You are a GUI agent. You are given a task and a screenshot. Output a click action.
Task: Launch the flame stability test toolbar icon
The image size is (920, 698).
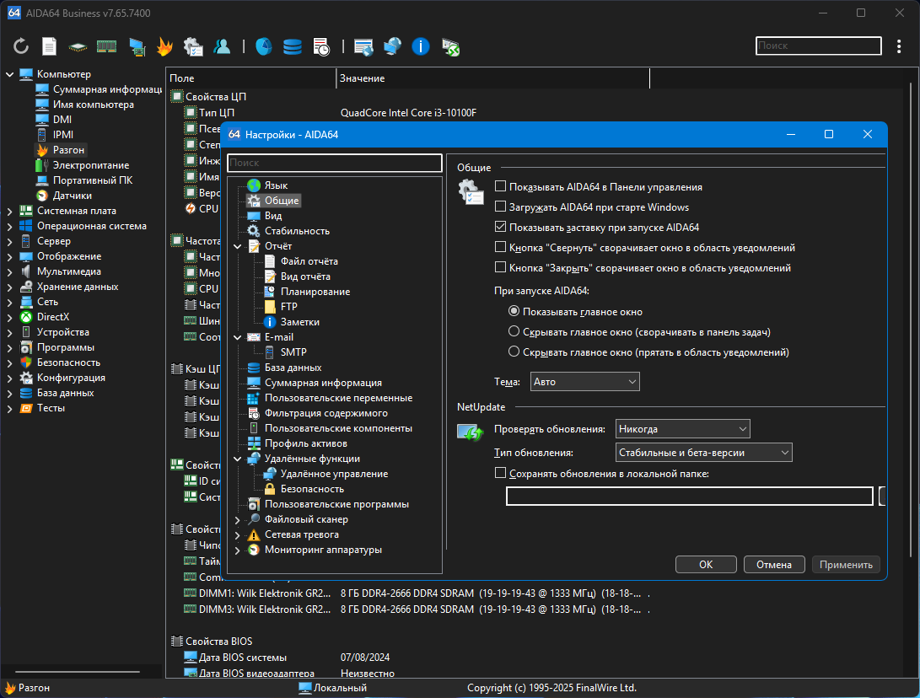[x=164, y=46]
